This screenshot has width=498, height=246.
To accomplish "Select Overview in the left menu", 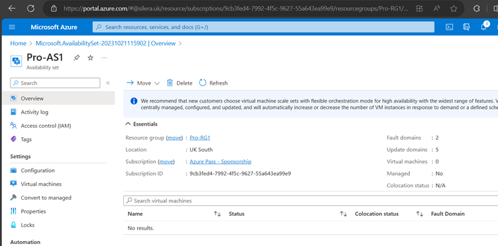I will pyautogui.click(x=58, y=99).
